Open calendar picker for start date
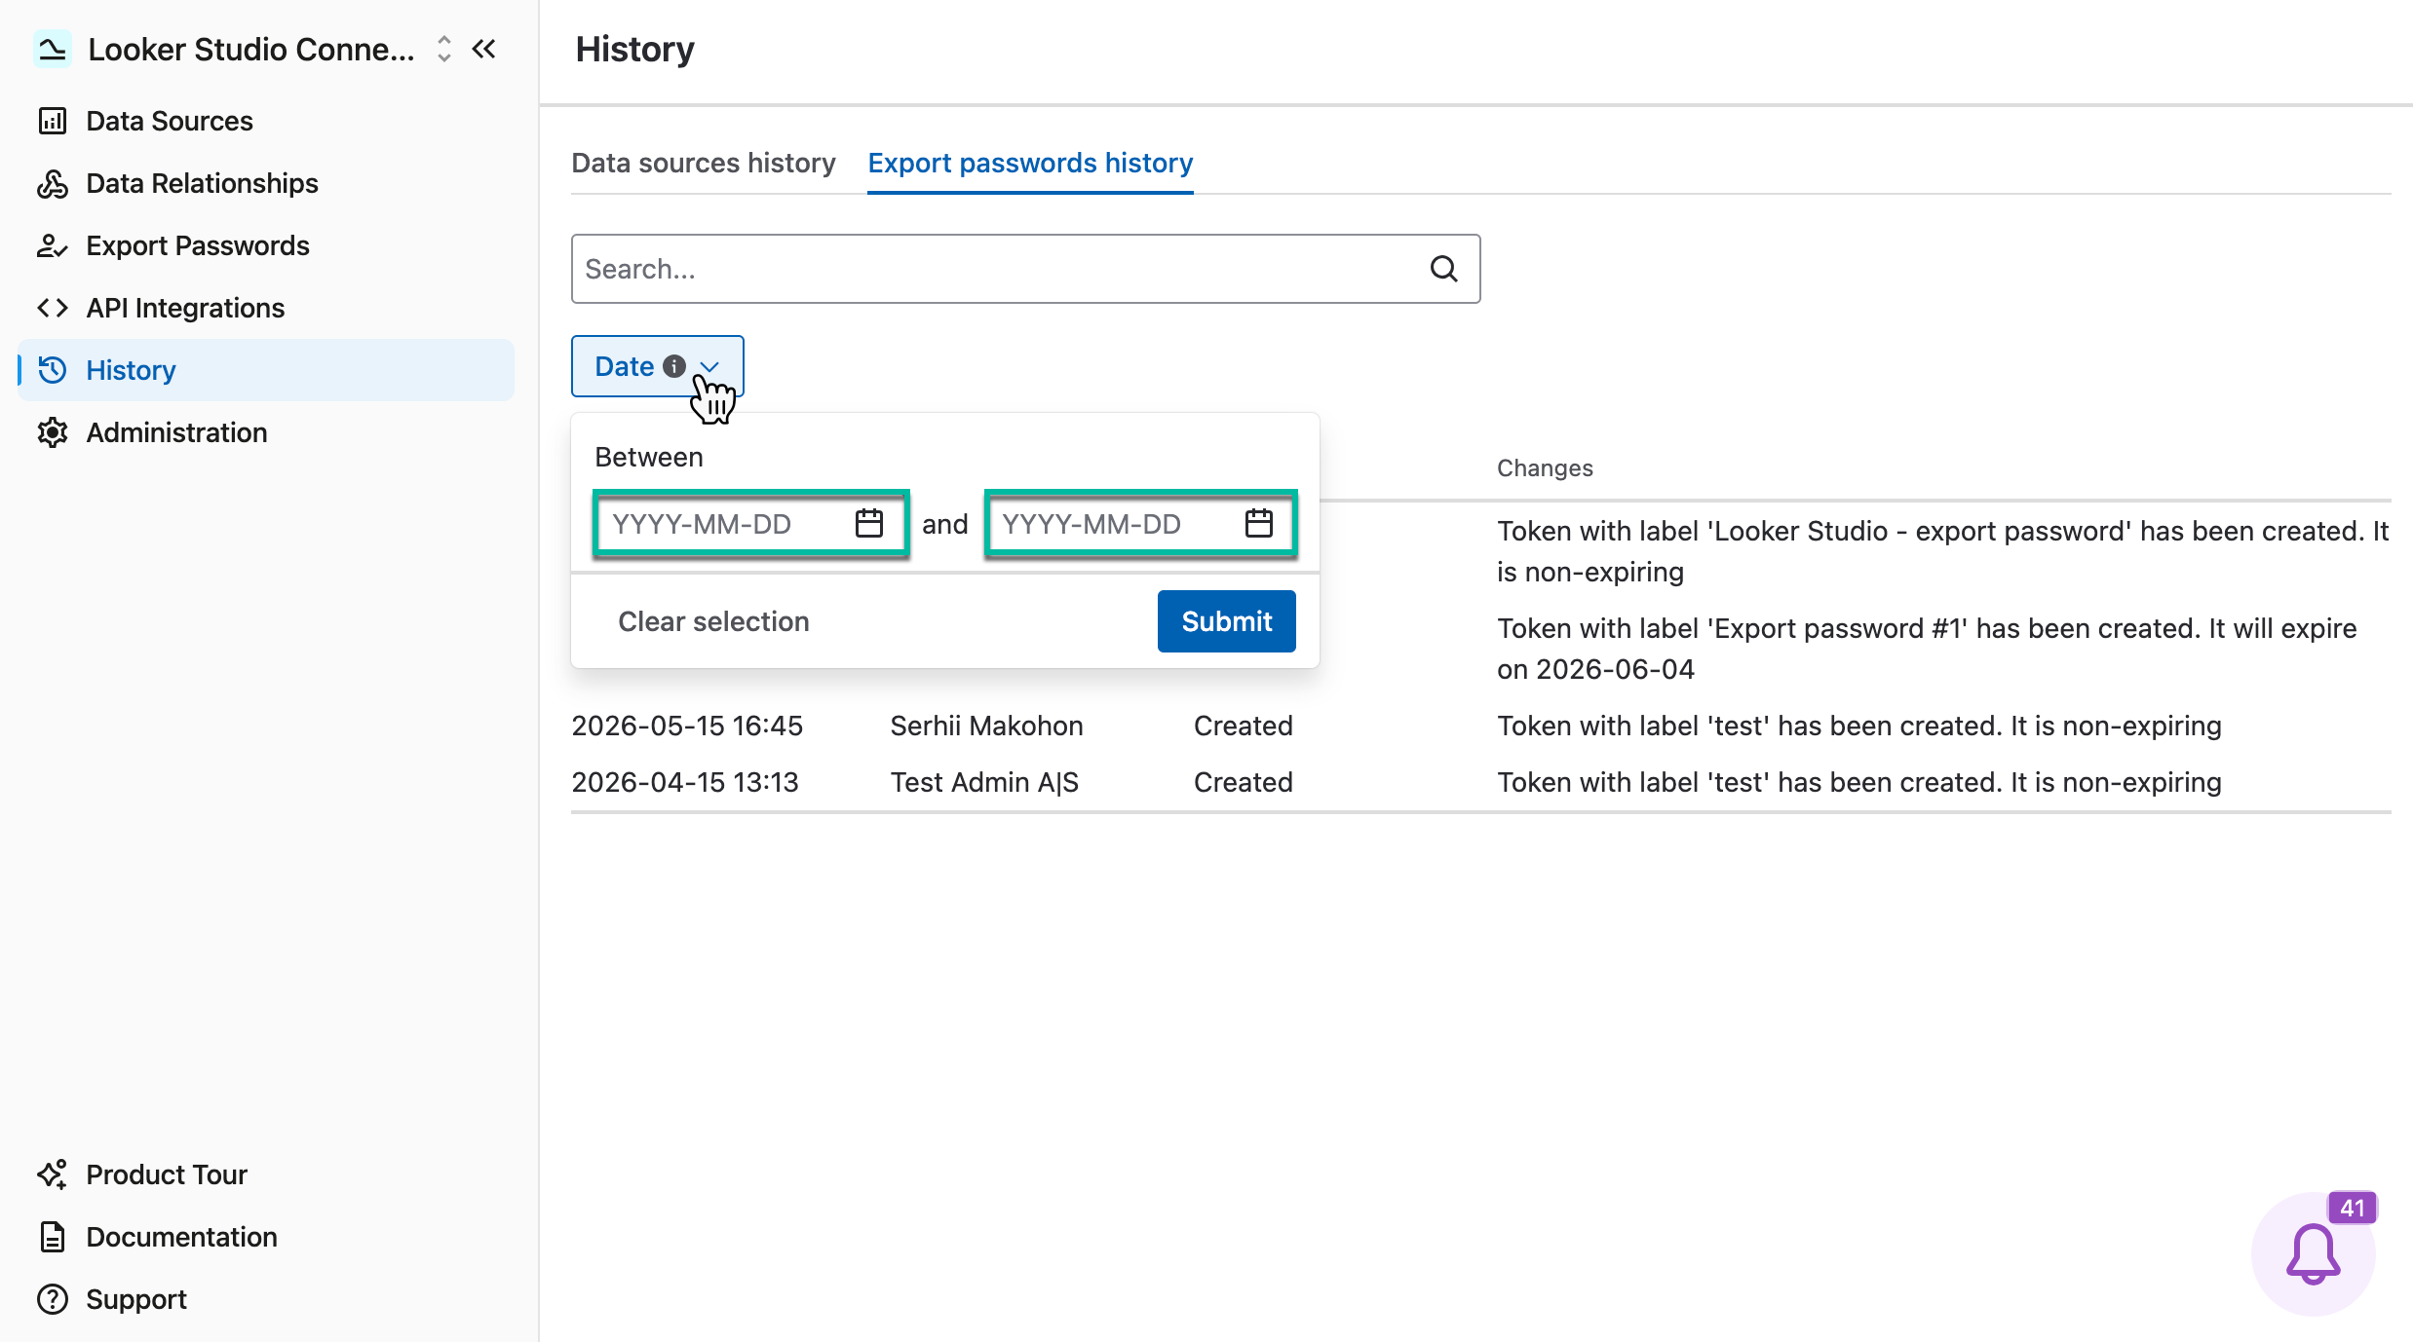2413x1342 pixels. pos(869,524)
